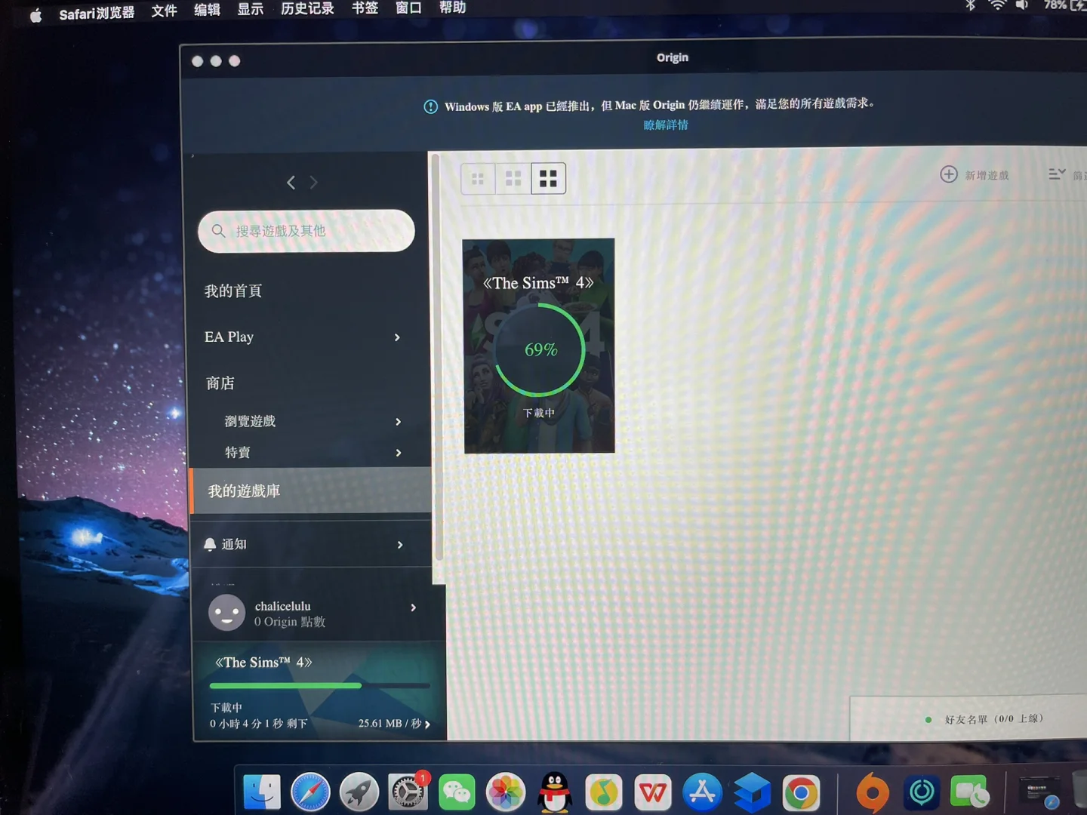Click the Wi-Fi status icon
Viewport: 1087px width, 815px height.
(998, 5)
